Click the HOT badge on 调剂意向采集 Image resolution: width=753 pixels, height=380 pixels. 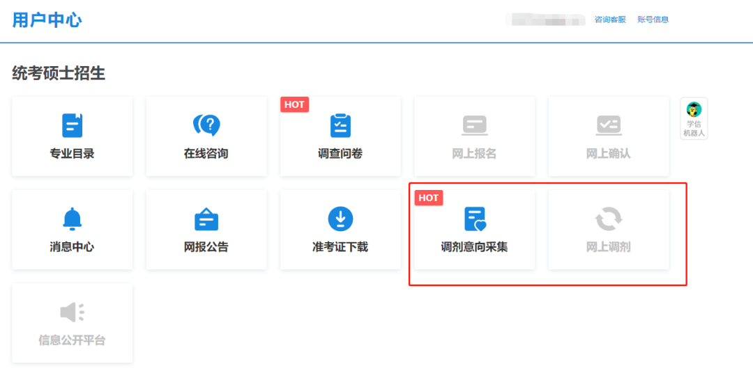coord(428,198)
